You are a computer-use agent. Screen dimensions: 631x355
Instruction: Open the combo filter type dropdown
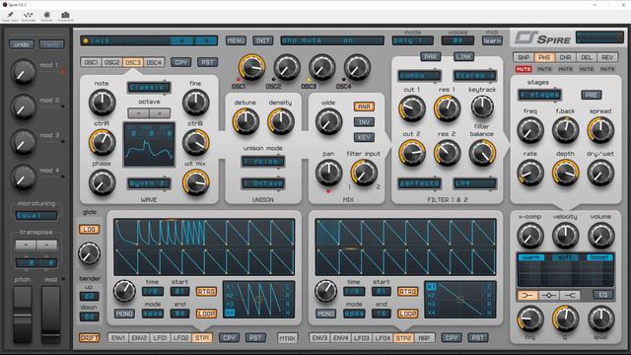click(x=419, y=76)
